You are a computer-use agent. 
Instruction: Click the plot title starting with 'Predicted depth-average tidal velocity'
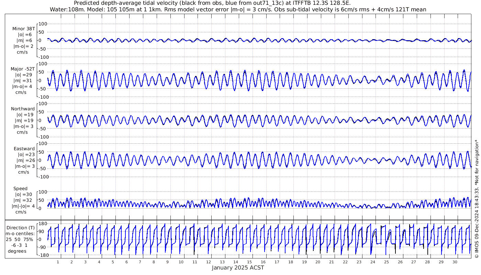212,3
